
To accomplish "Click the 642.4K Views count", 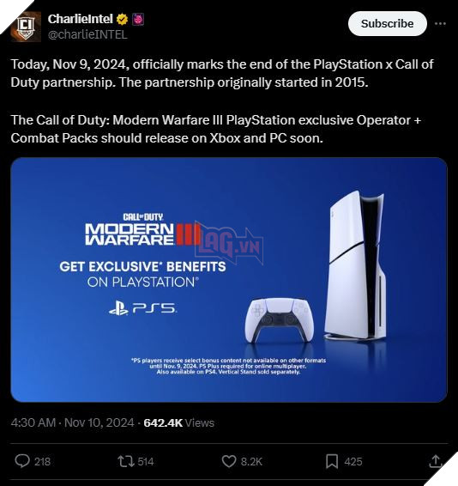I will click(178, 422).
